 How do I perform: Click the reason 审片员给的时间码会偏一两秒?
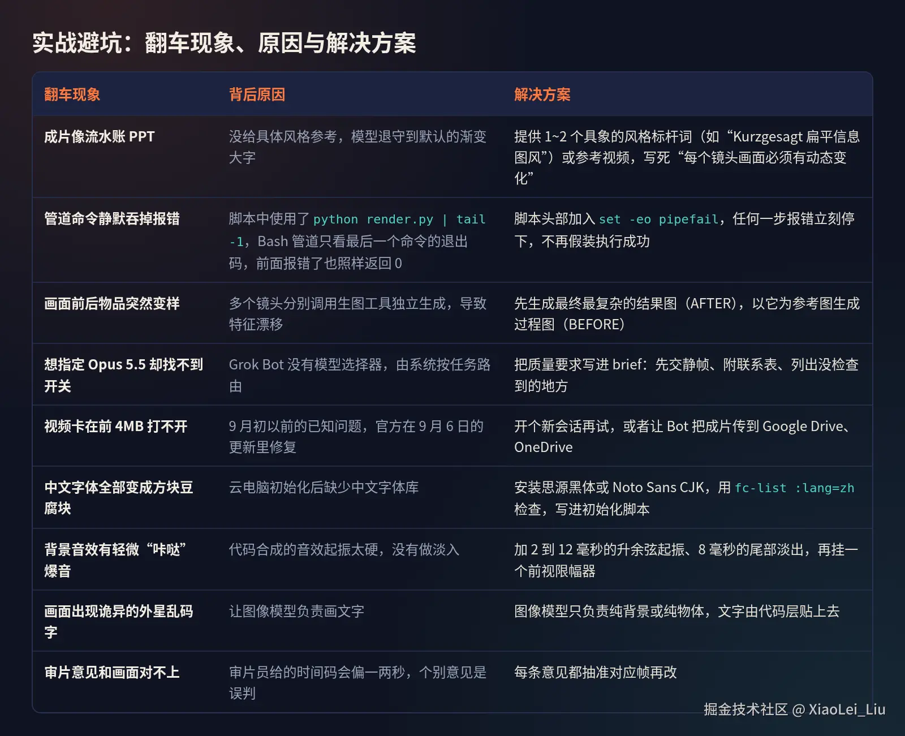pos(357,683)
